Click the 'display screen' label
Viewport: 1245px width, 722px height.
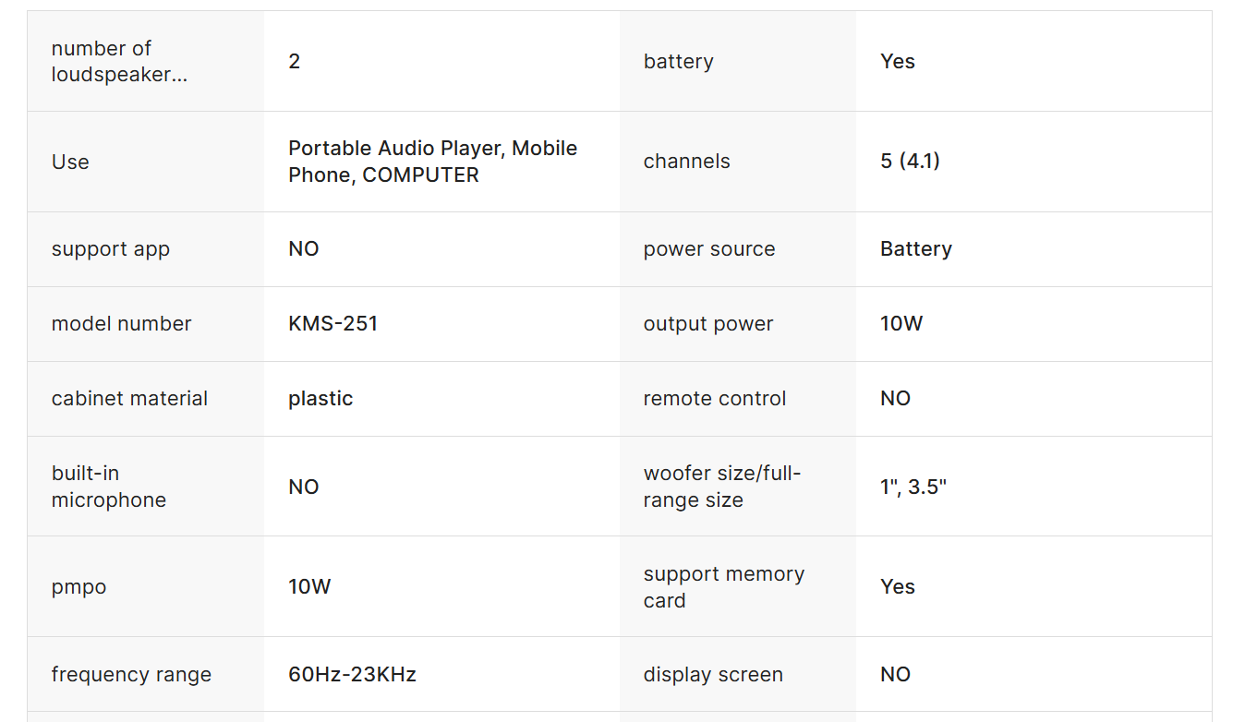[713, 675]
